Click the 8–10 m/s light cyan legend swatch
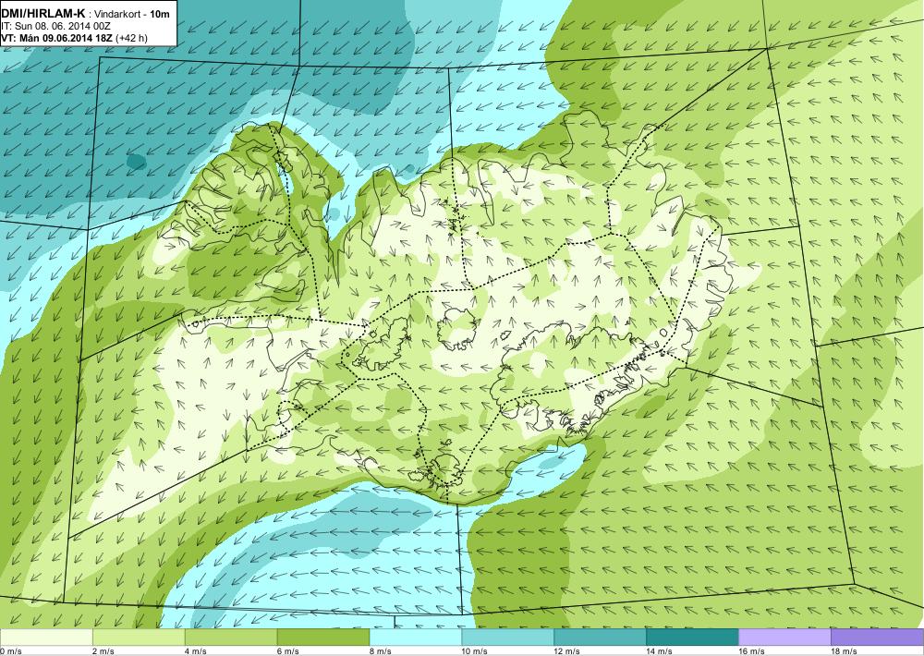The height and width of the screenshot is (656, 924). (x=416, y=638)
